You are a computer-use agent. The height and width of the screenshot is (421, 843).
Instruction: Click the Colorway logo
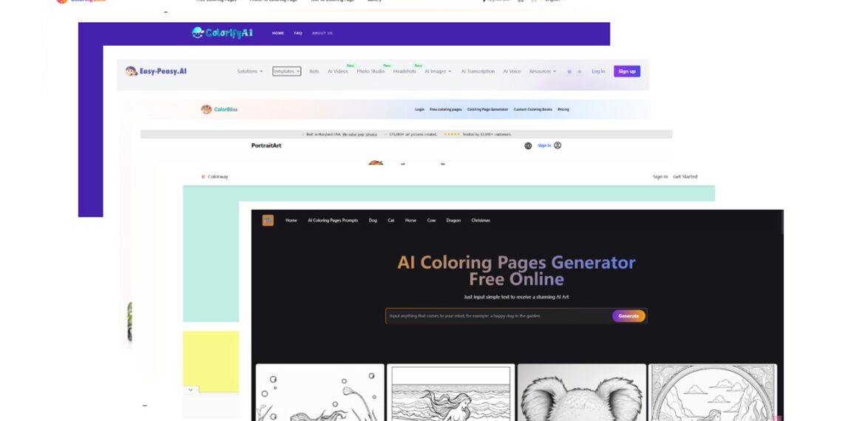pos(214,177)
